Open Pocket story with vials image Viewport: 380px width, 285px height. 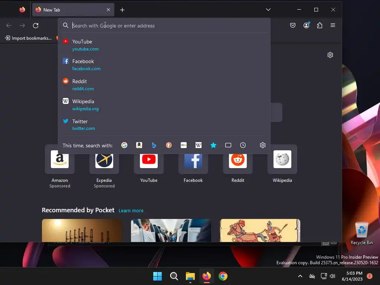(x=82, y=230)
